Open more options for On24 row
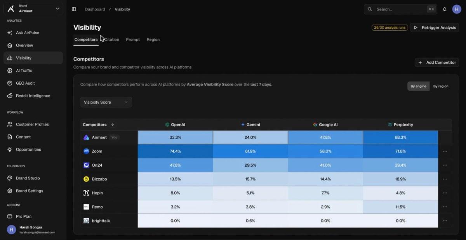Screen dimensions: 466x240 tap(445, 165)
